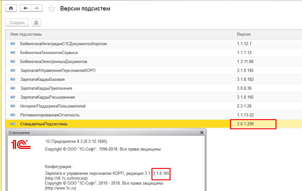Click Версии подсистем page title
The image size is (302, 191).
(x=85, y=9)
